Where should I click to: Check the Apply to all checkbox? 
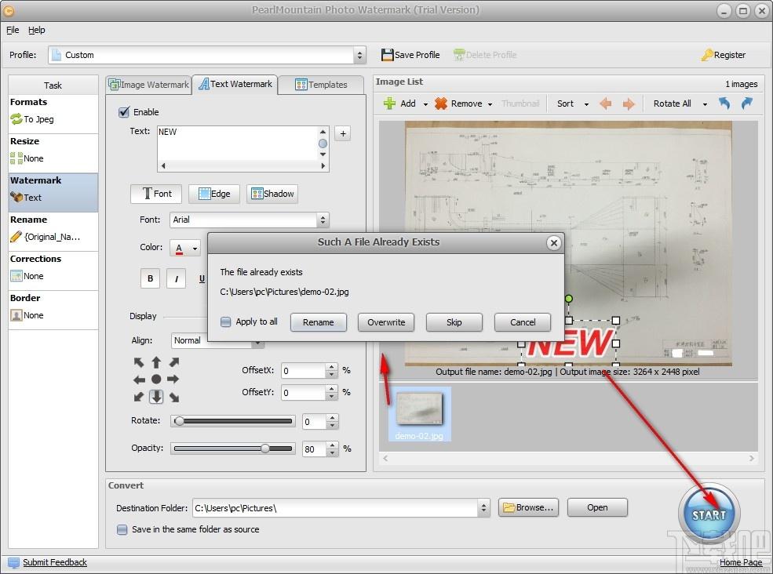click(x=225, y=322)
